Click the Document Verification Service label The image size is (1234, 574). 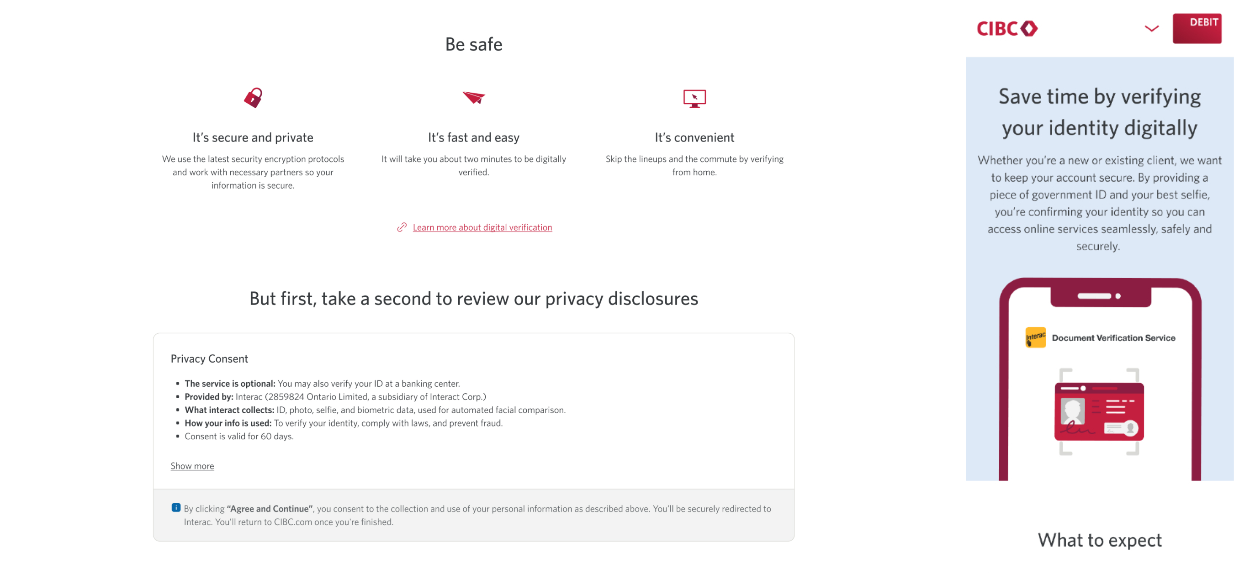(x=1113, y=338)
